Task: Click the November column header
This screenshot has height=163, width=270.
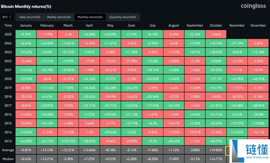Action: pyautogui.click(x=237, y=25)
